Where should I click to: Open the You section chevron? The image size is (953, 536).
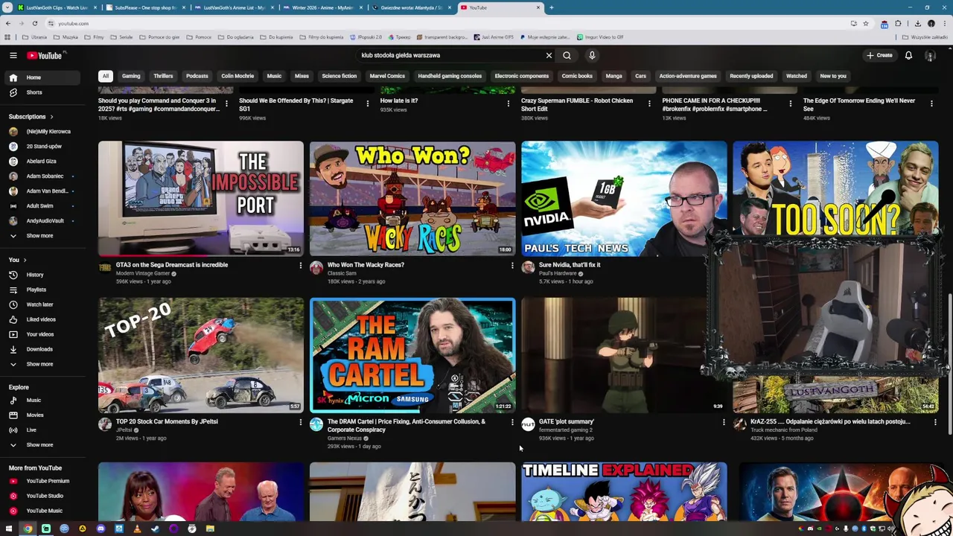click(25, 260)
